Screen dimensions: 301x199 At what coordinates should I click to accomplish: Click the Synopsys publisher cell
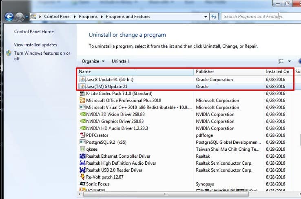(x=205, y=184)
